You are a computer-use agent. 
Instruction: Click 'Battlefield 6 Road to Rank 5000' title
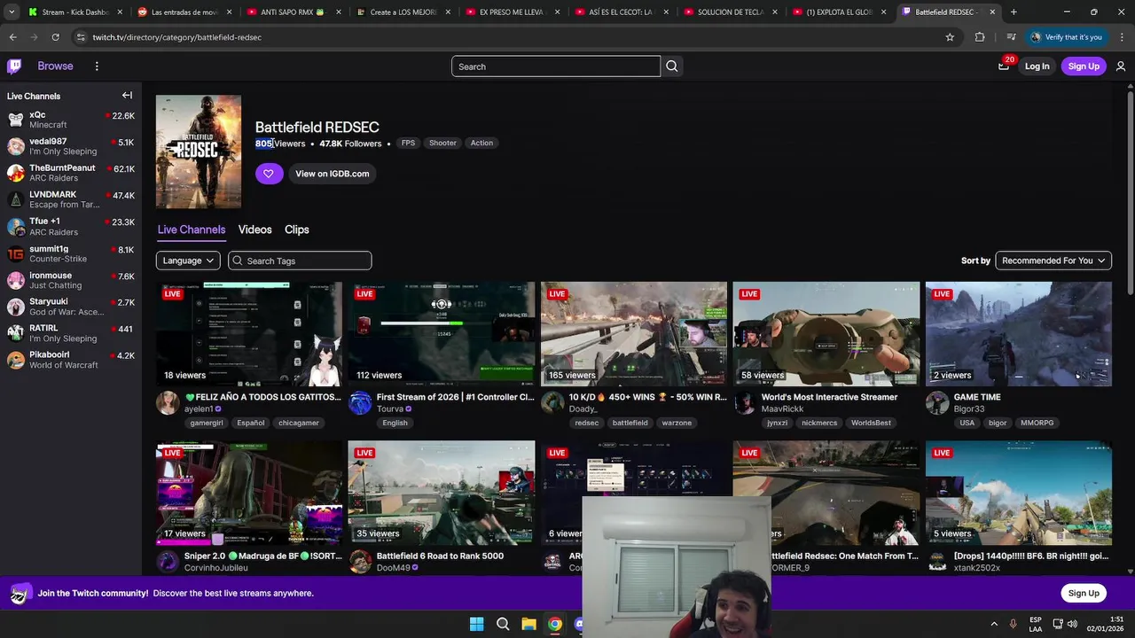pyautogui.click(x=440, y=556)
